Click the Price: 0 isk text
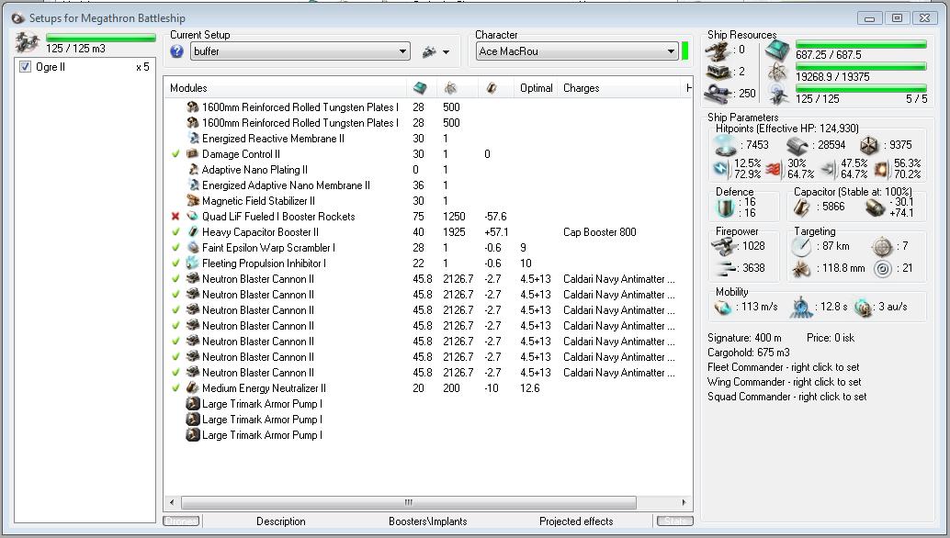The width and height of the screenshot is (950, 538). pos(830,338)
